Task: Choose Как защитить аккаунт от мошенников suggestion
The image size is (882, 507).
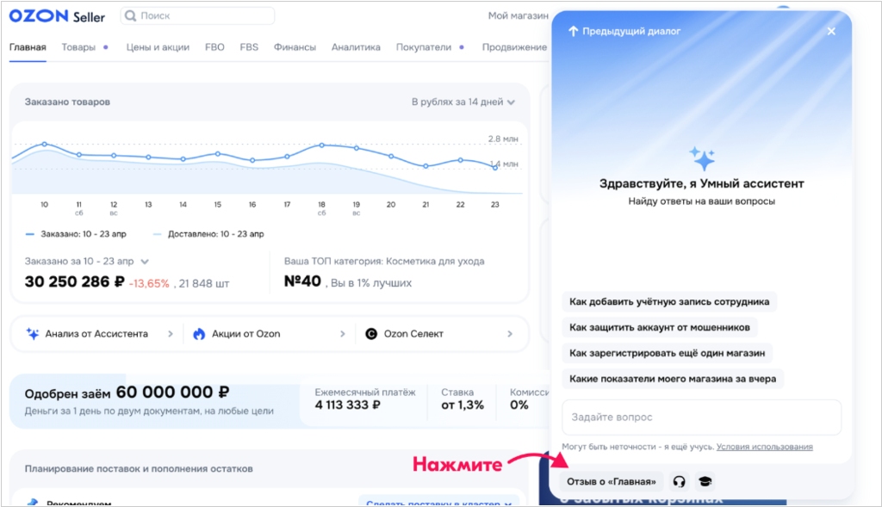Action: [661, 327]
